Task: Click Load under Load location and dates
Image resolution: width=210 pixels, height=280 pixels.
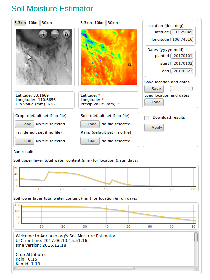Action: pyautogui.click(x=154, y=102)
